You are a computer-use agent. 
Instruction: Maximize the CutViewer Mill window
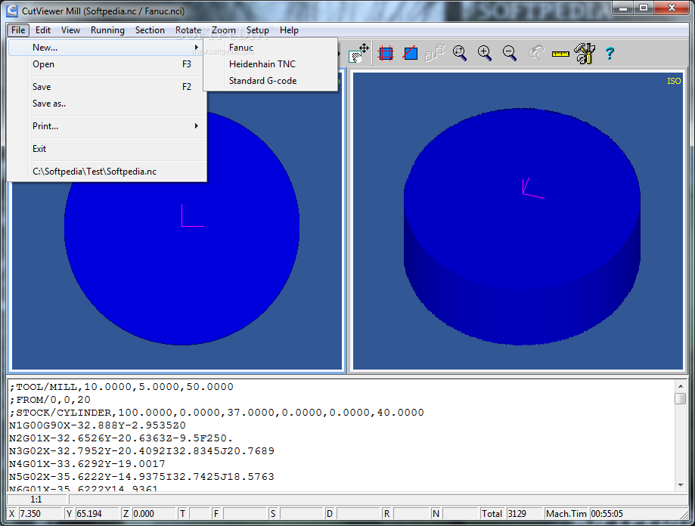644,8
